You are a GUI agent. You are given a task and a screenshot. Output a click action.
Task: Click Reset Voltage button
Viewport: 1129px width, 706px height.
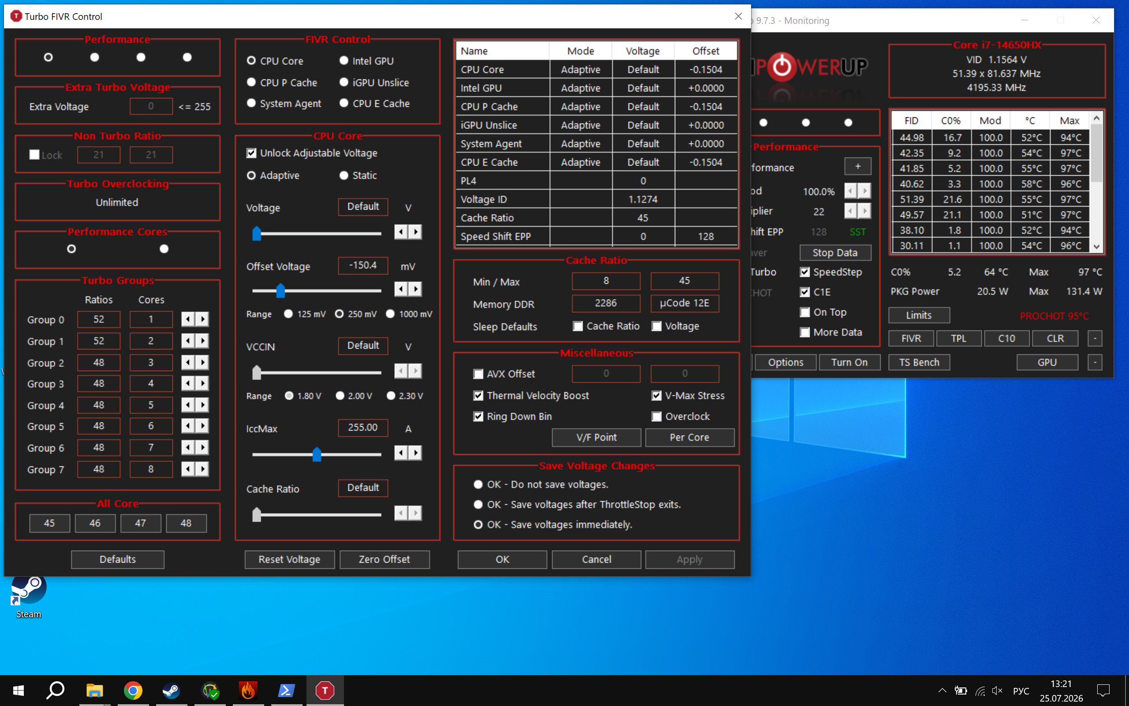pyautogui.click(x=290, y=560)
